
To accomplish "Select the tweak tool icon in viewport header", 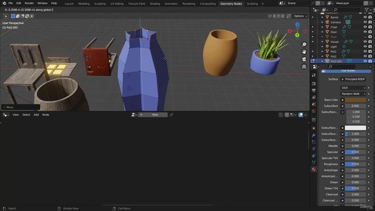I will tap(6, 16).
